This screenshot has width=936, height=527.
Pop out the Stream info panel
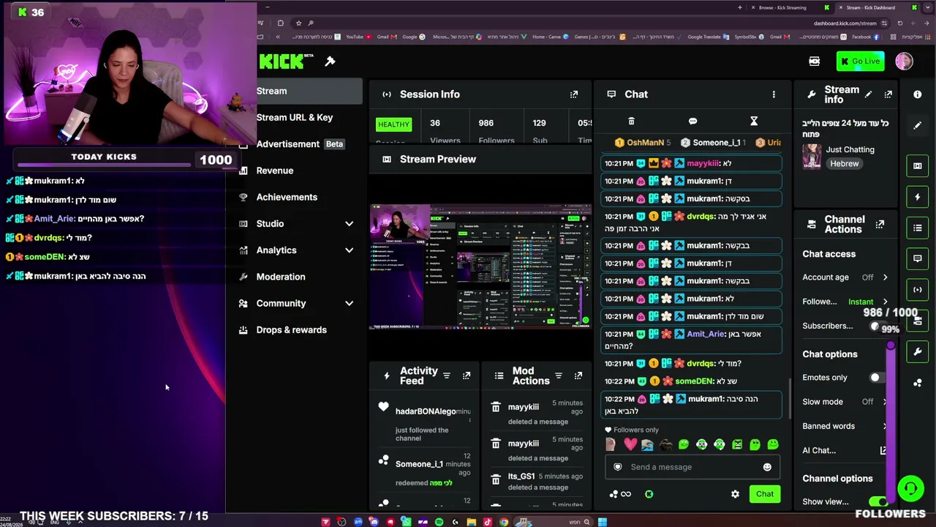pos(888,94)
